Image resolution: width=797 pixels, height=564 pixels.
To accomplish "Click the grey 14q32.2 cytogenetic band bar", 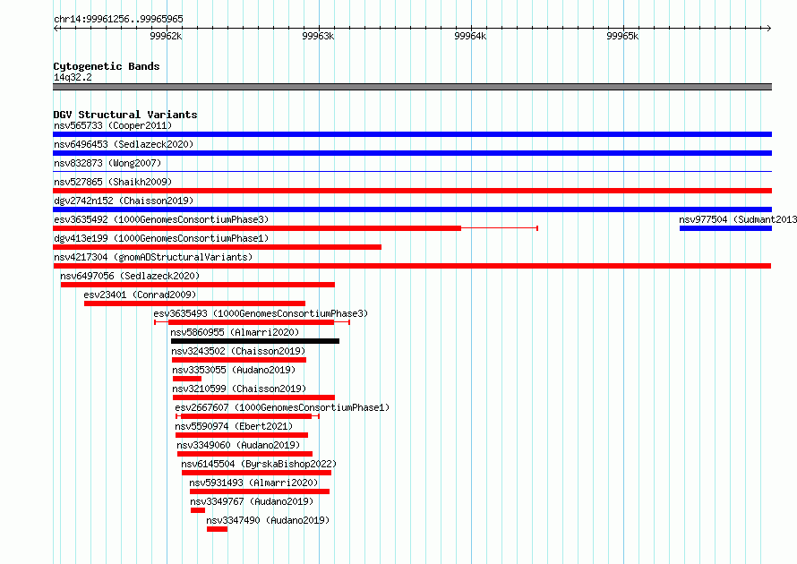I will [x=412, y=87].
